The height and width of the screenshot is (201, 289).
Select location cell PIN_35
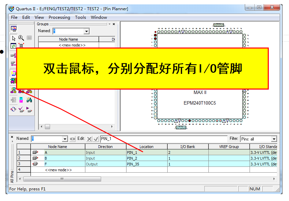coord(147,164)
